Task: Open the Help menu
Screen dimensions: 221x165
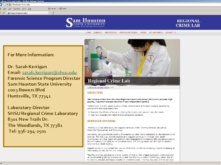Action: click(x=29, y=9)
